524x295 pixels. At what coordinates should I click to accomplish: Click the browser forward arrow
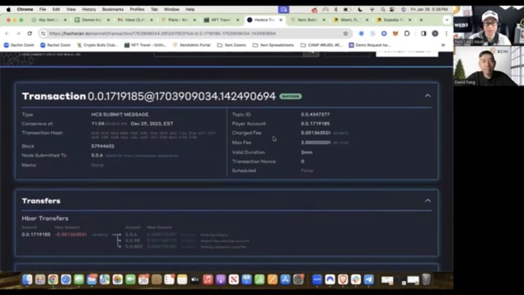(18, 33)
